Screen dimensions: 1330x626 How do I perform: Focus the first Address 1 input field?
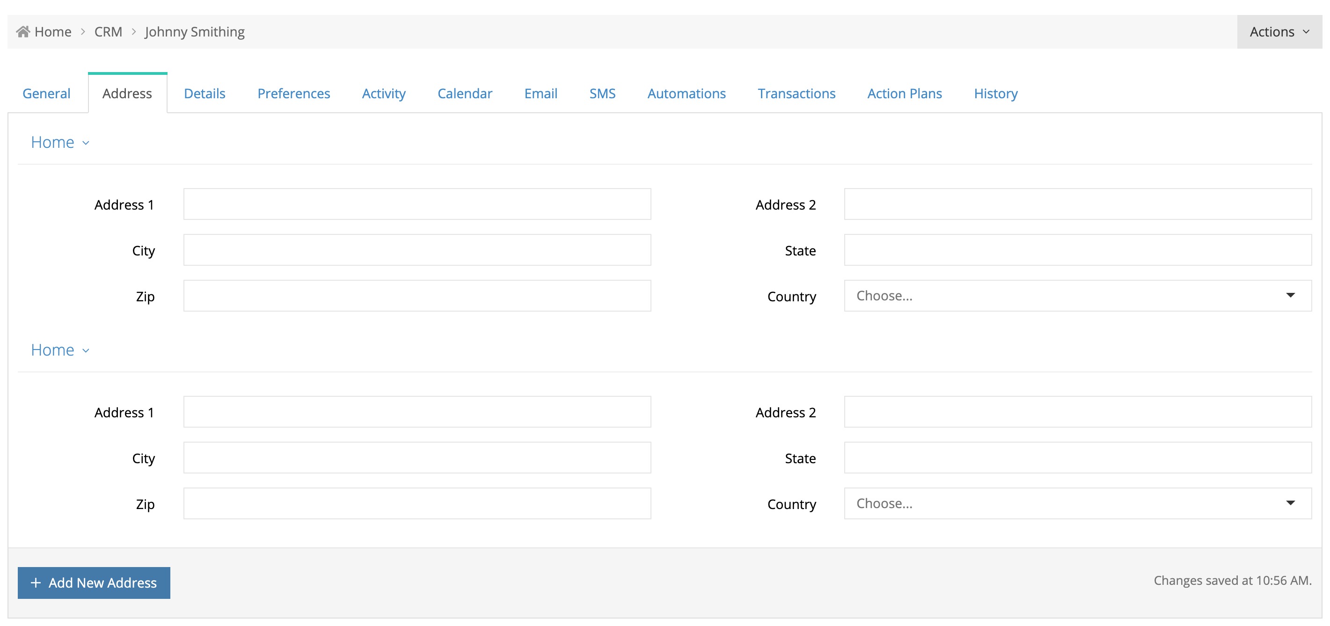coord(417,204)
